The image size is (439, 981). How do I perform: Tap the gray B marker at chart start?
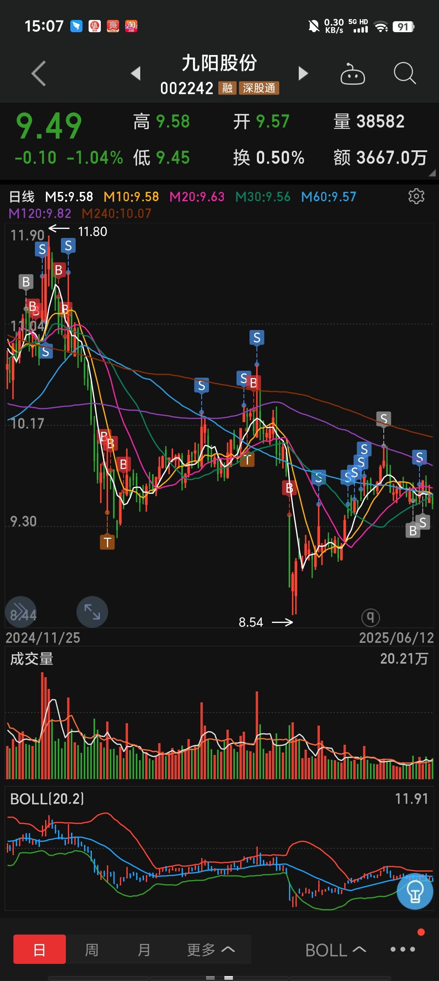click(26, 282)
